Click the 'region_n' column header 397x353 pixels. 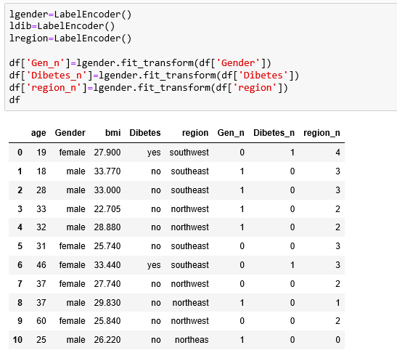point(322,133)
